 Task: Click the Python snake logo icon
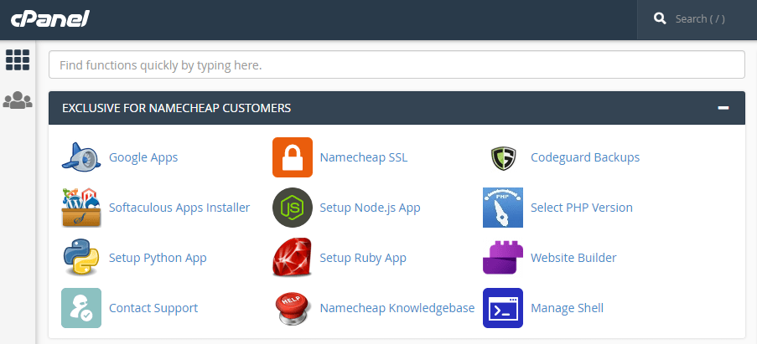[81, 257]
